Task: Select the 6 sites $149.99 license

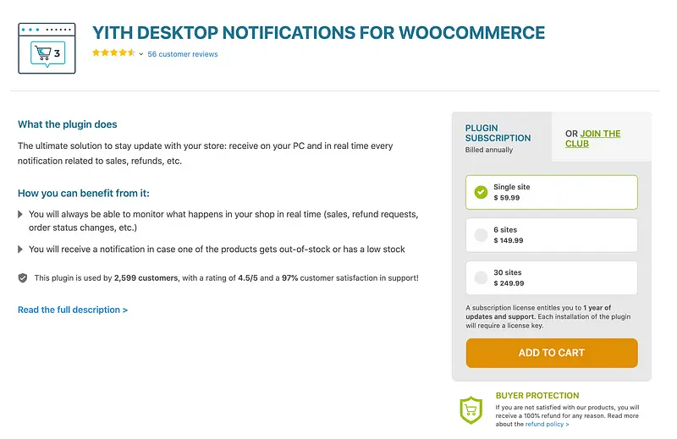Action: pyautogui.click(x=551, y=235)
